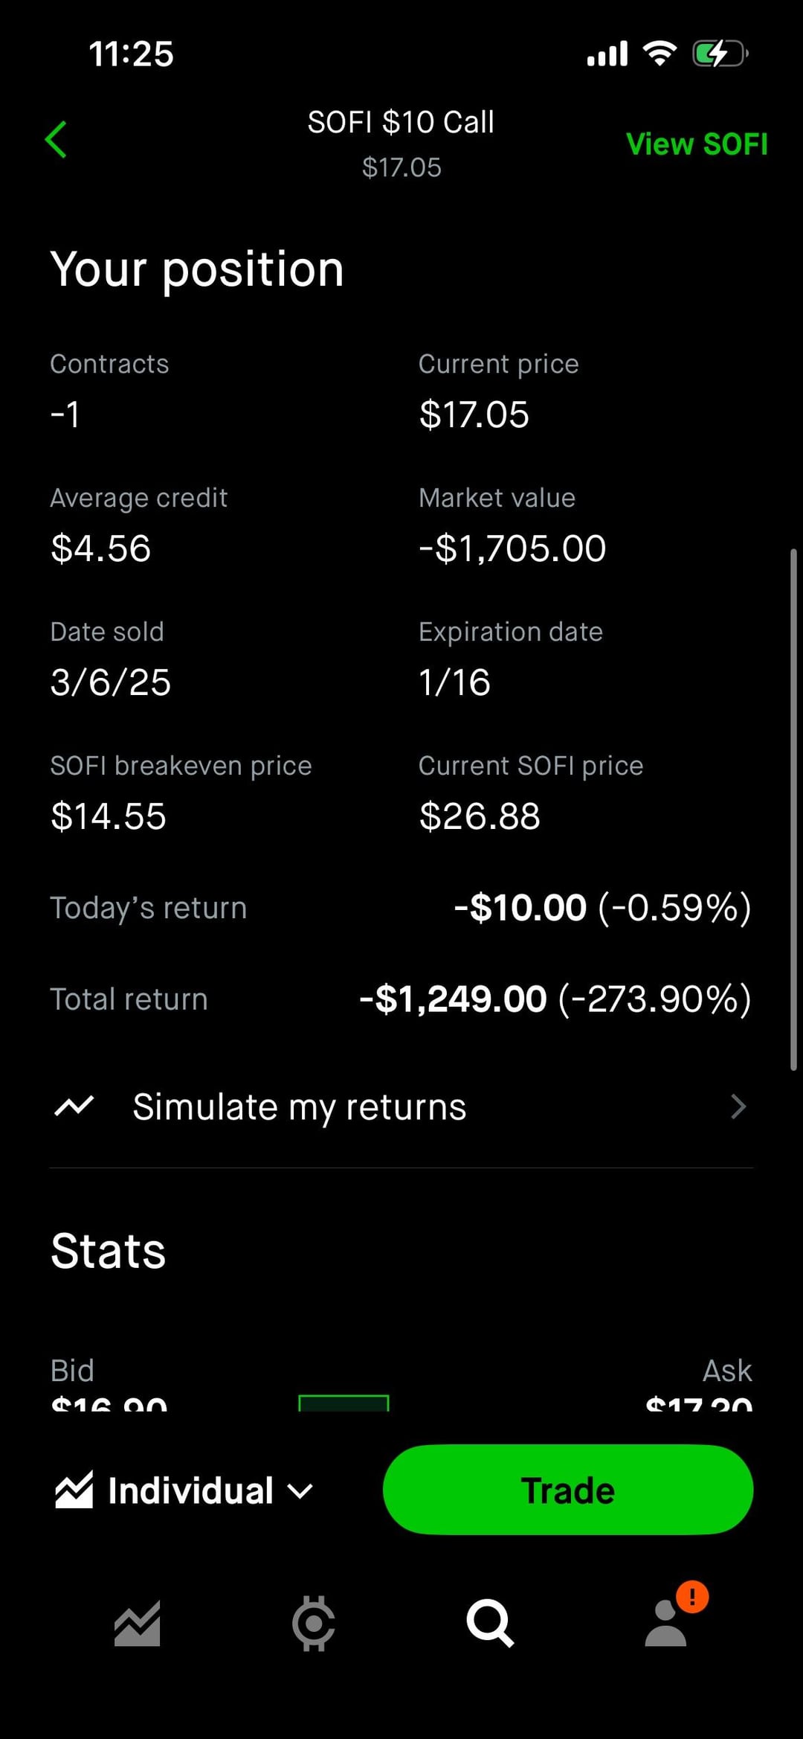Tap Today's return value
The height and width of the screenshot is (1739, 803).
(x=602, y=908)
